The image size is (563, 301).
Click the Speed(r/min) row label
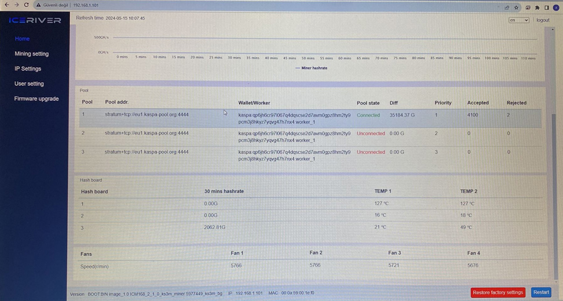[94, 267]
